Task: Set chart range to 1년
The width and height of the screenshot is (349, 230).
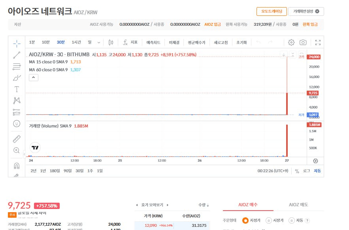Action: pyautogui.click(x=43, y=171)
